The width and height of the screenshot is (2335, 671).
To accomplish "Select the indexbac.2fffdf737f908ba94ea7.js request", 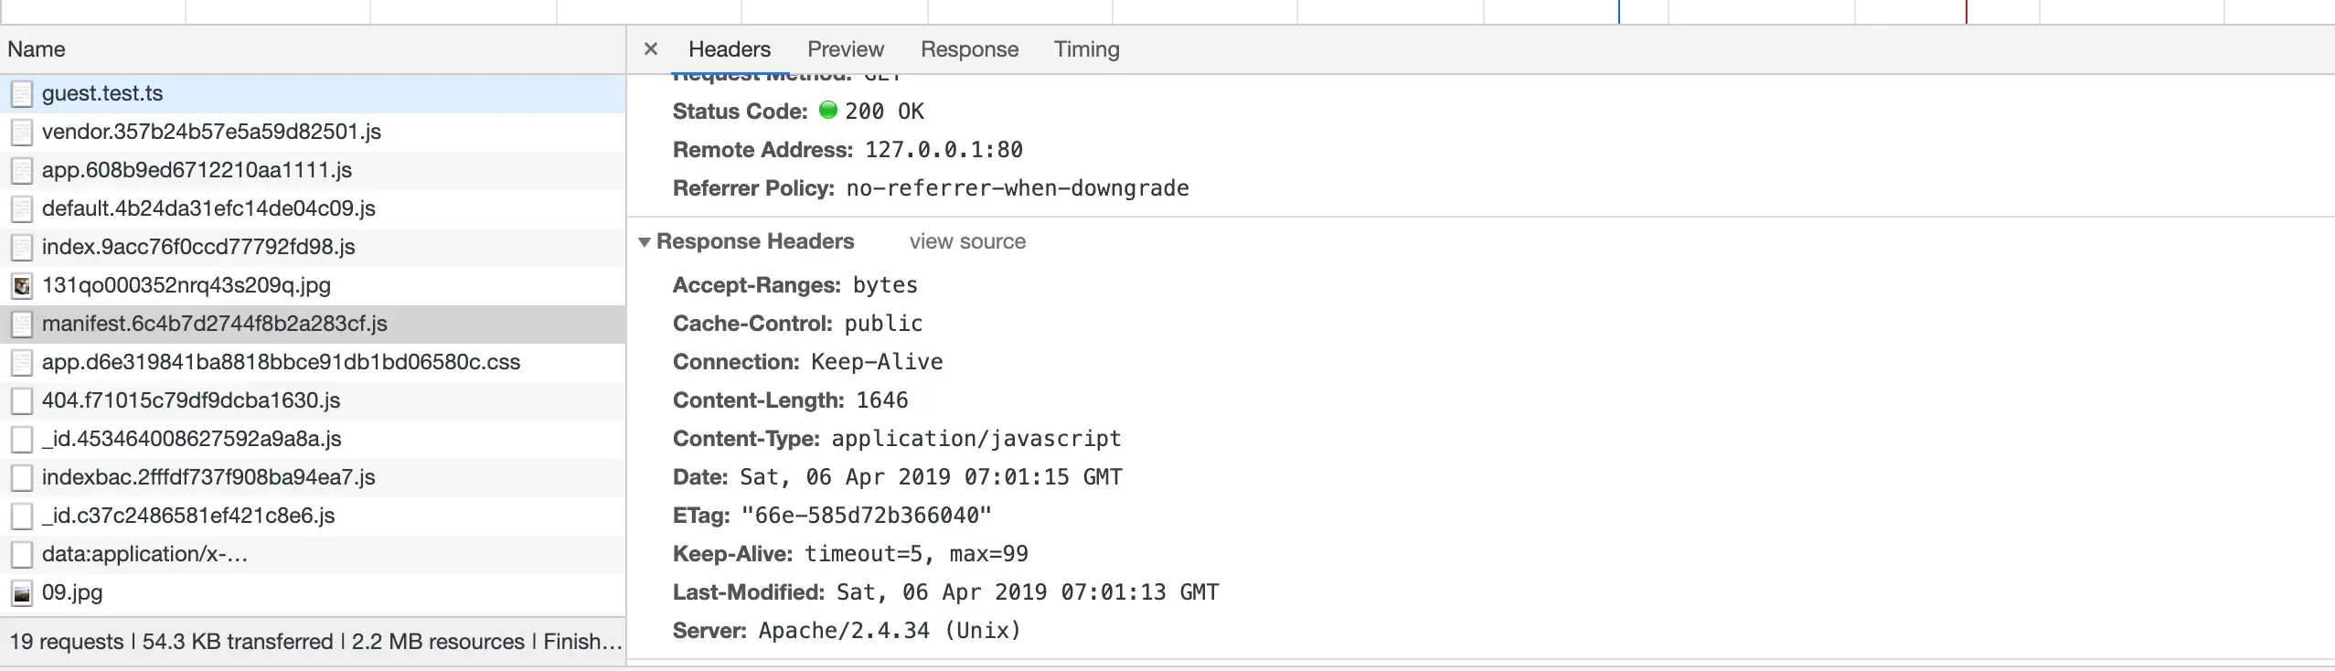I will 208,477.
